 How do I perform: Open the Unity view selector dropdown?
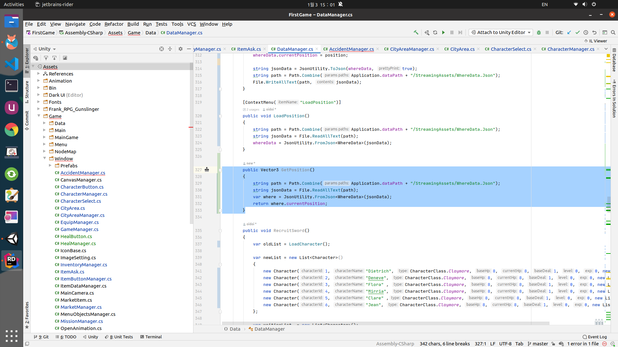point(45,49)
